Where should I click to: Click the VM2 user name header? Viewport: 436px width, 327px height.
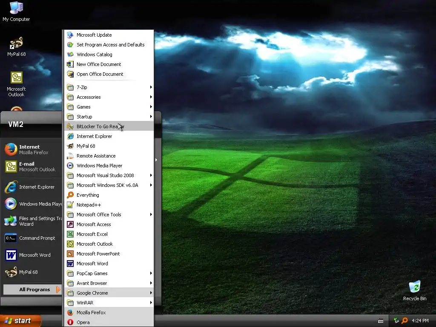[x=16, y=124]
